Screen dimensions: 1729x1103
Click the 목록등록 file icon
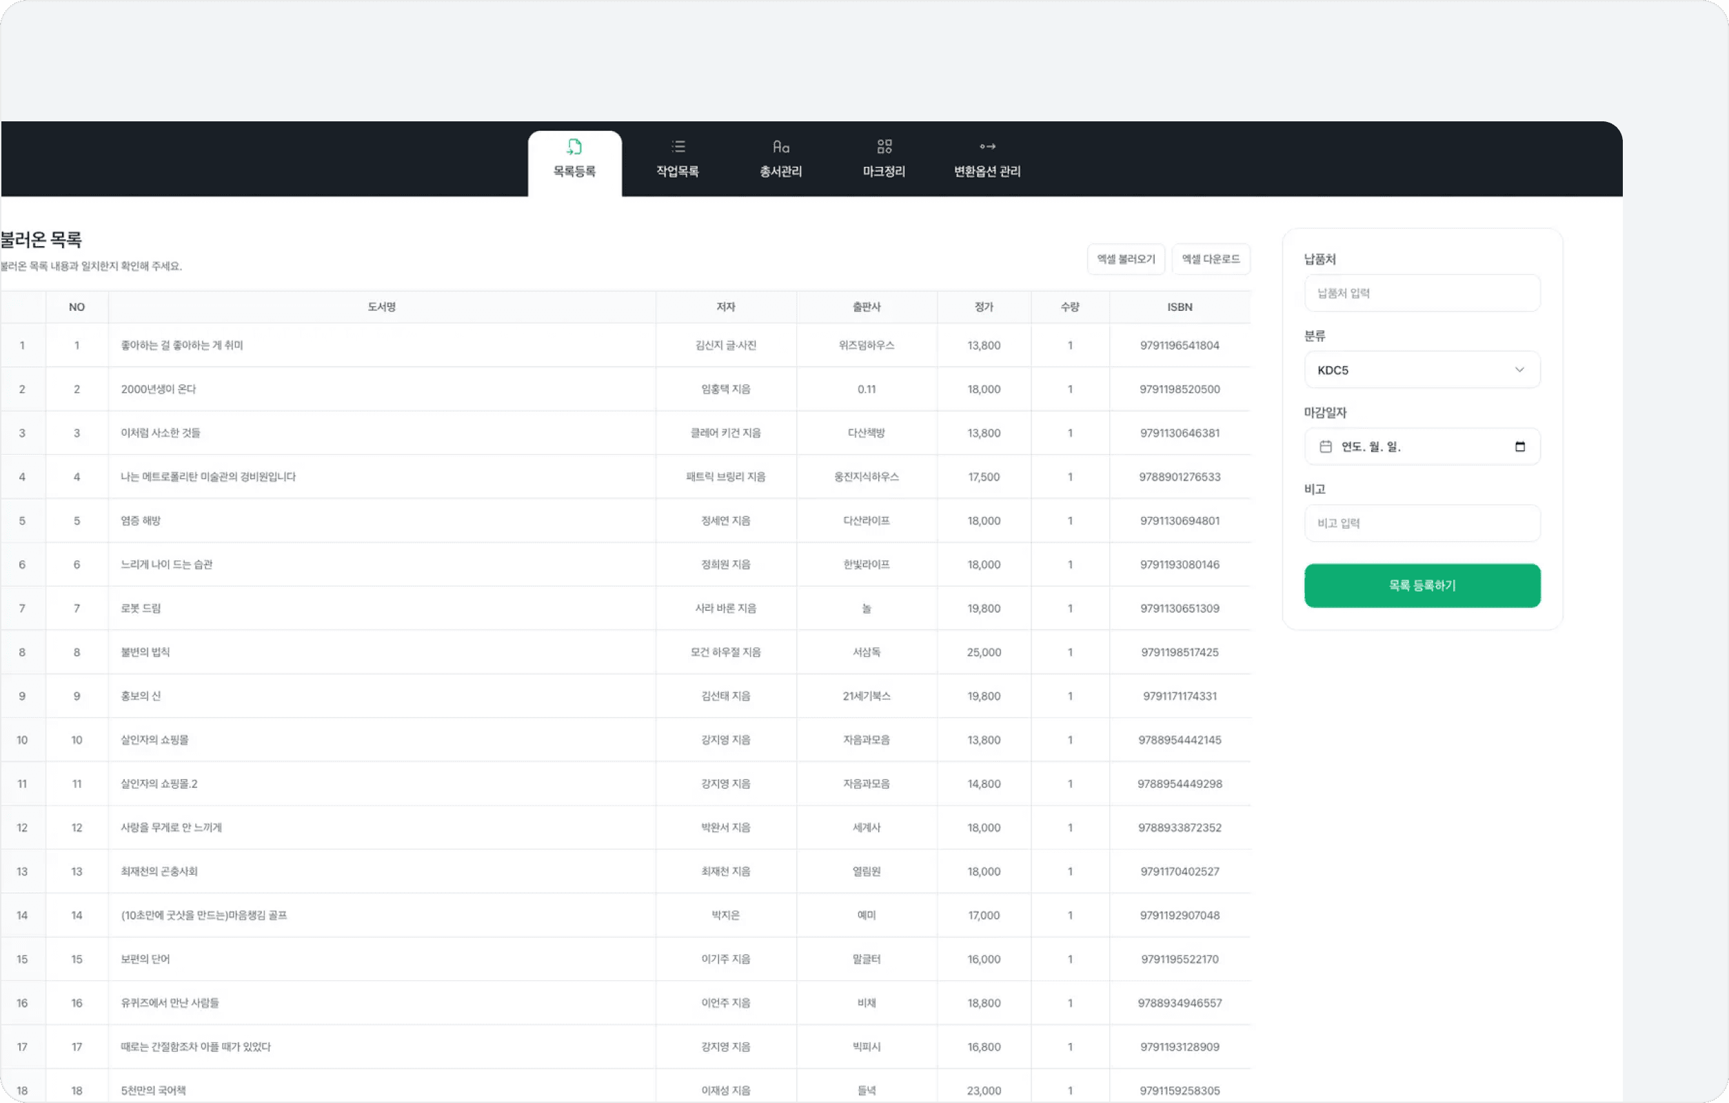click(574, 146)
